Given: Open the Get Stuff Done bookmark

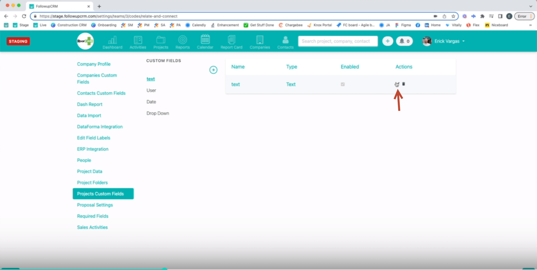Looking at the screenshot, I should (259, 25).
